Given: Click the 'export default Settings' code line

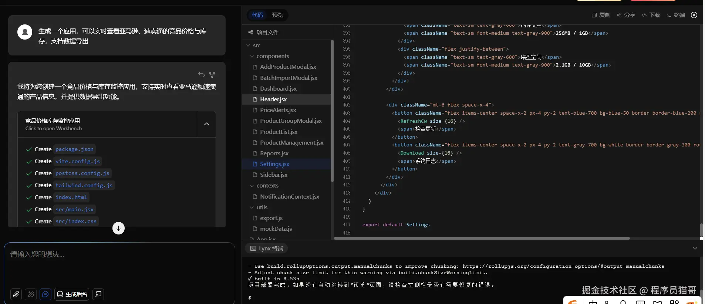Looking at the screenshot, I should (396, 225).
